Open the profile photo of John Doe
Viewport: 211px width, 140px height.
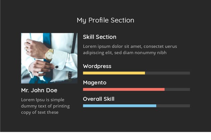(49, 58)
